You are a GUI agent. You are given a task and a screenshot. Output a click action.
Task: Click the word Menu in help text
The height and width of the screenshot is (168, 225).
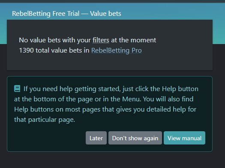coord(131,99)
